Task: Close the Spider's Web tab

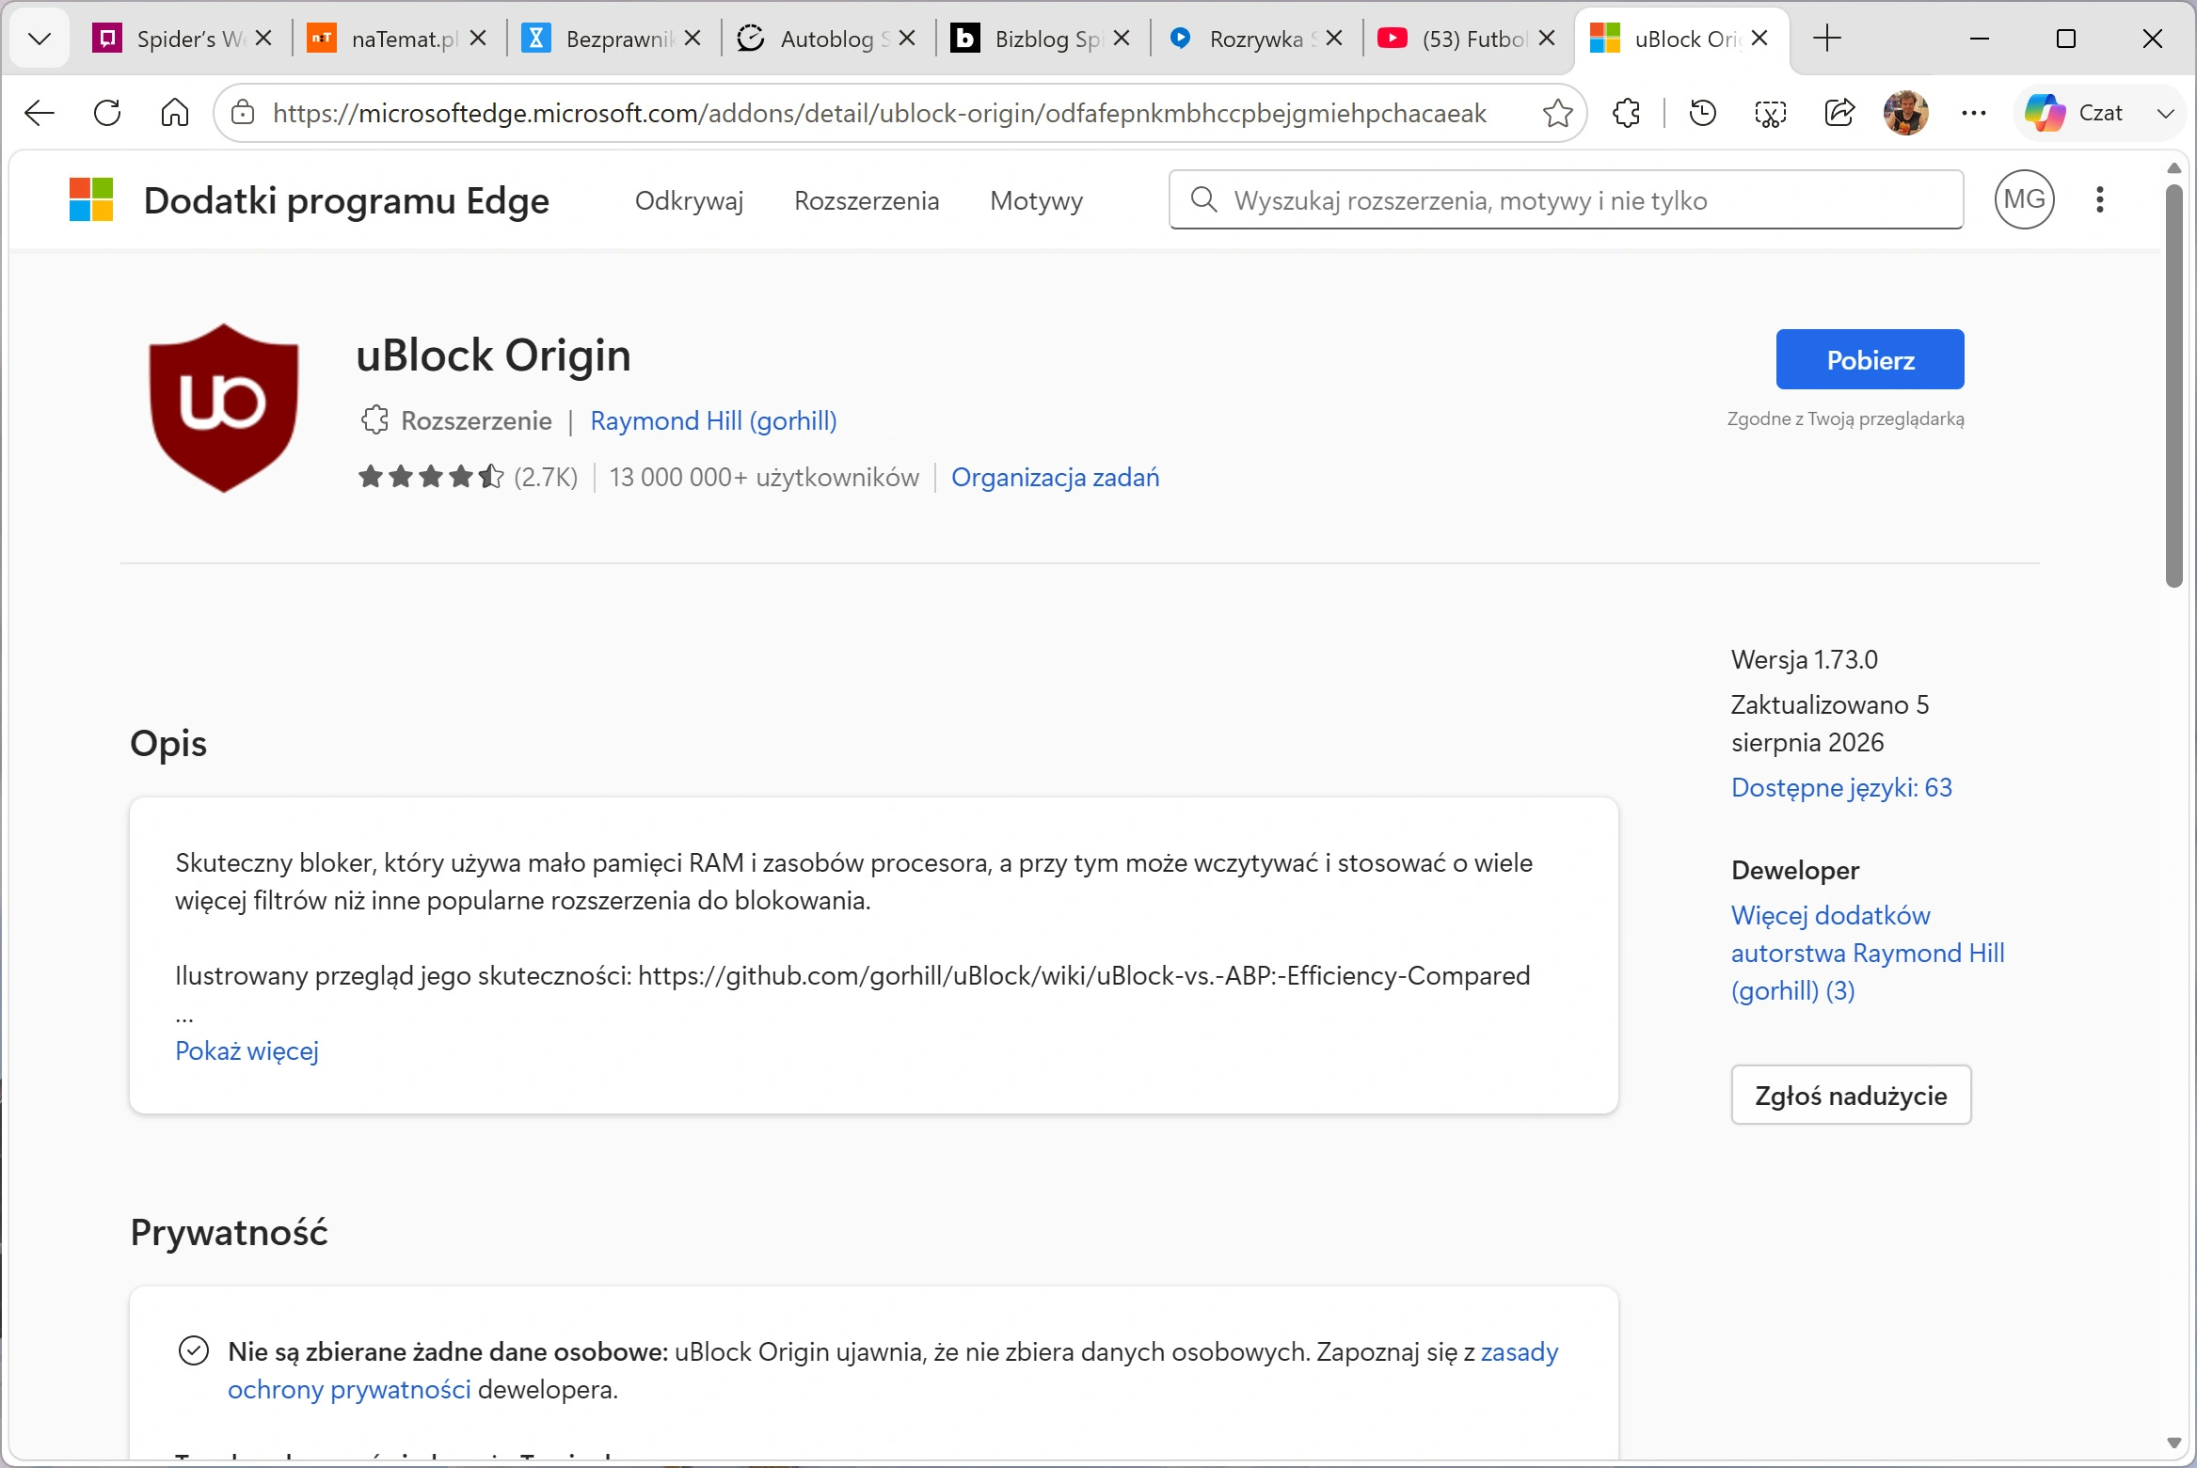Action: (263, 39)
